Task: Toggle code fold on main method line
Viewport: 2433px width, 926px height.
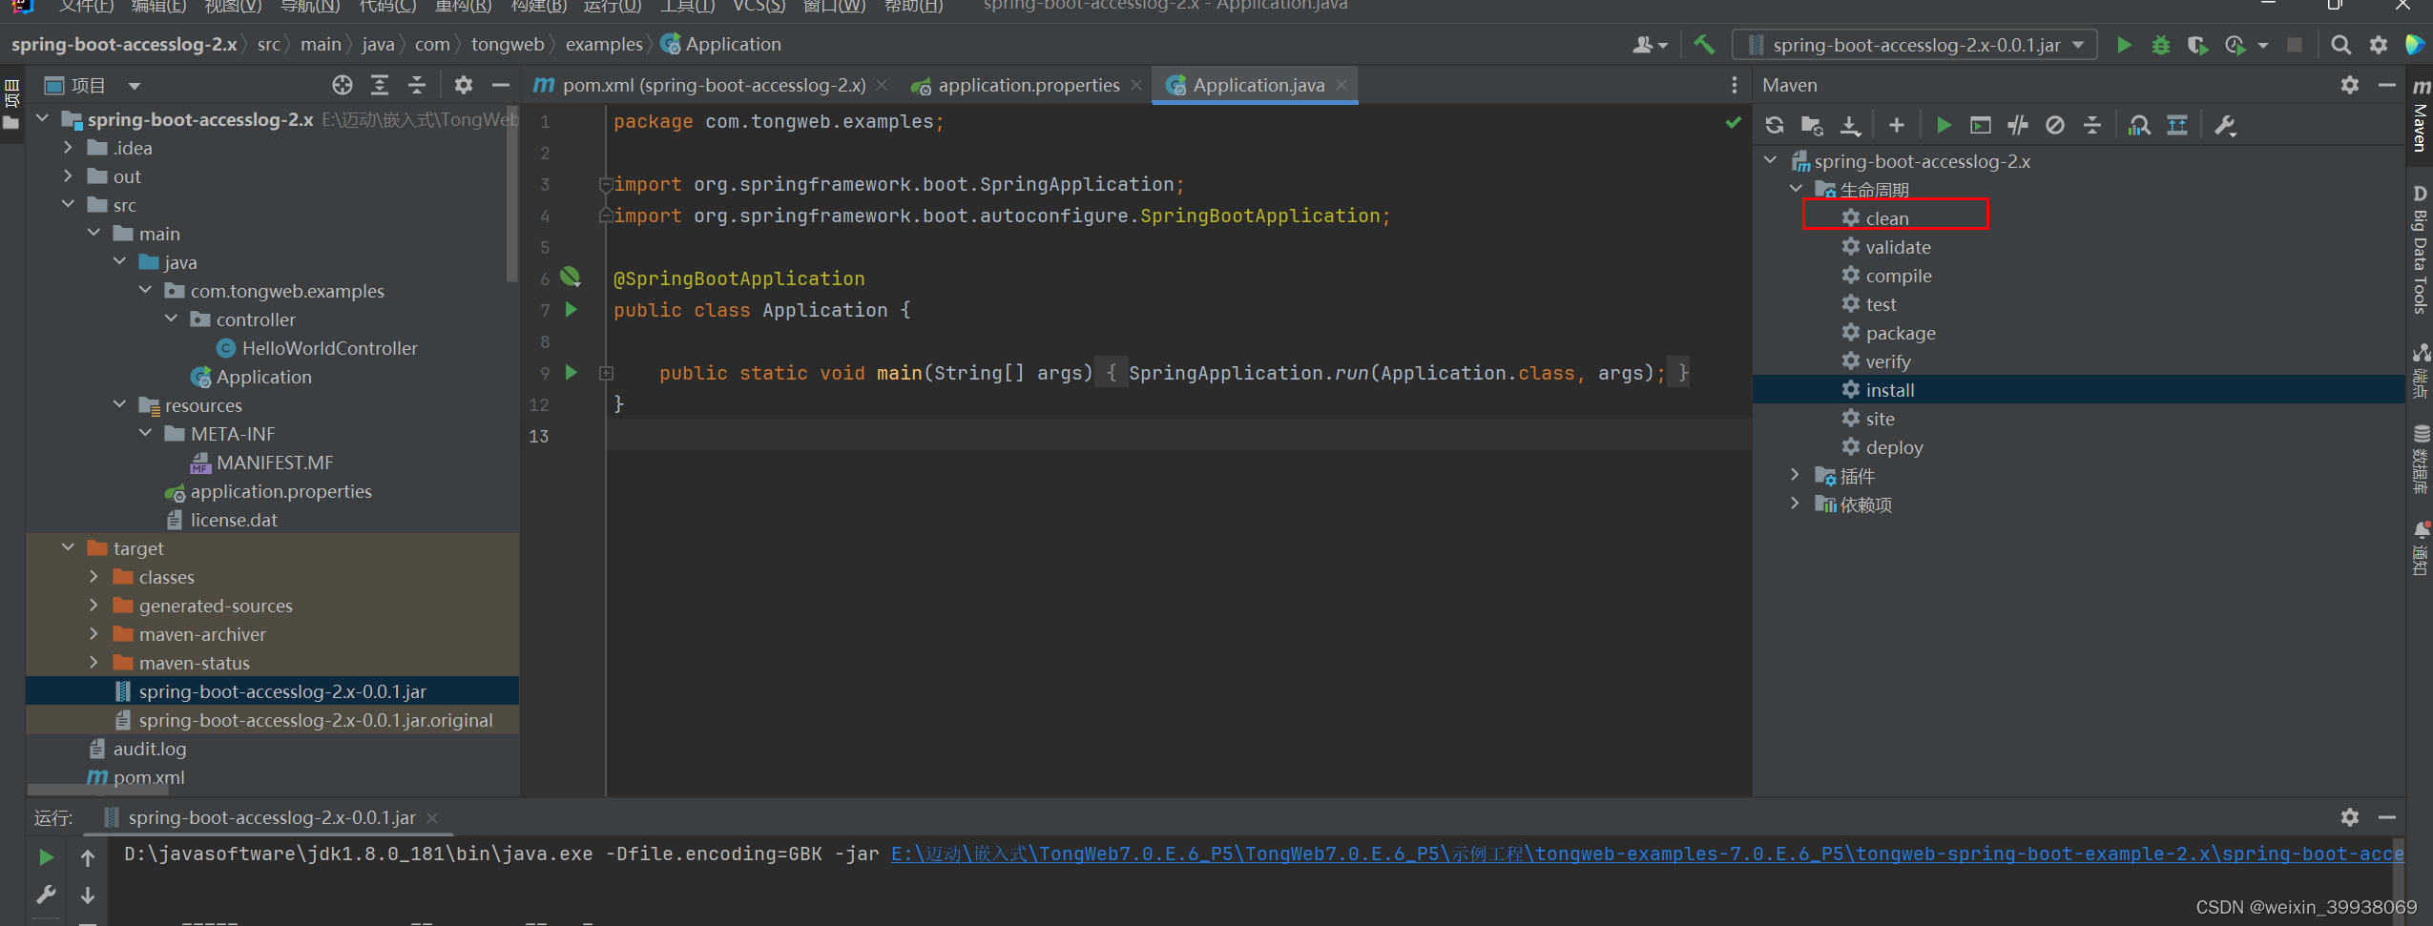Action: [606, 374]
